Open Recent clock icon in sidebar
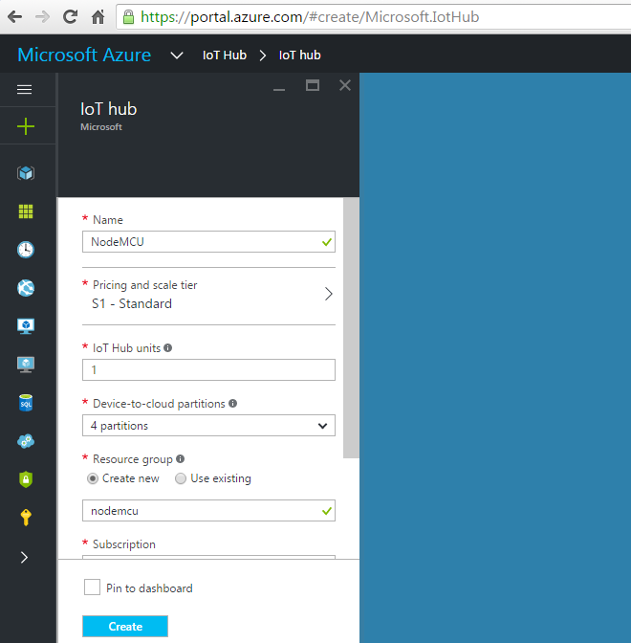 click(26, 250)
